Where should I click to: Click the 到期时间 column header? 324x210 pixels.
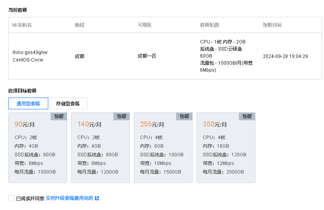272,25
